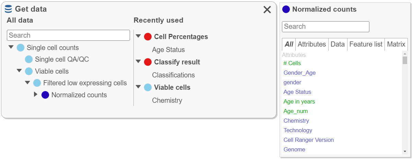
Task: Collapse the Single cell counts tree node
Action: (11, 47)
